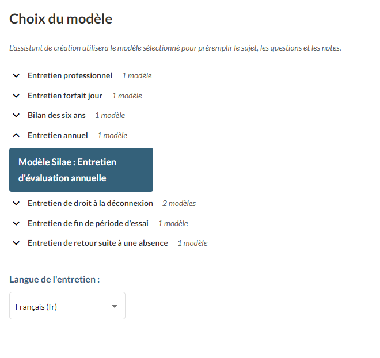This screenshot has height=358, width=380.
Task: Expand the Entretien forfait jour chevron
Action: 16,96
